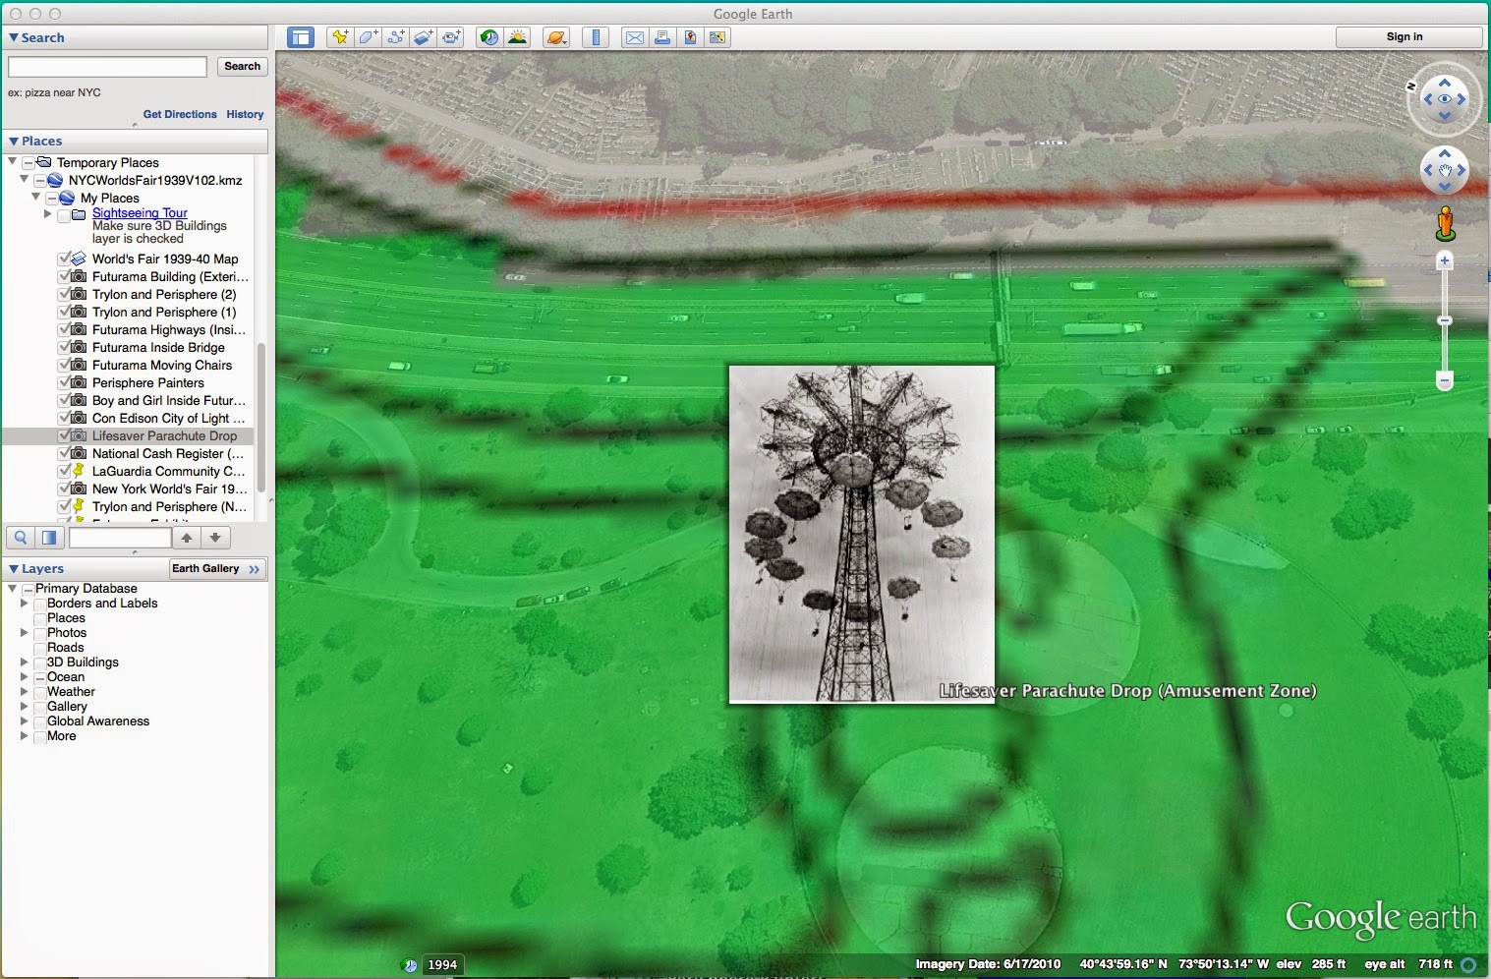Click zoom out minus button
The image size is (1491, 979).
pyautogui.click(x=1445, y=380)
